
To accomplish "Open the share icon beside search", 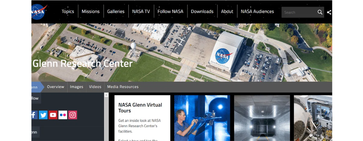I will 329,12.
